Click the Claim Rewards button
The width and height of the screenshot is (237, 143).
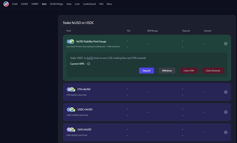coord(213,71)
